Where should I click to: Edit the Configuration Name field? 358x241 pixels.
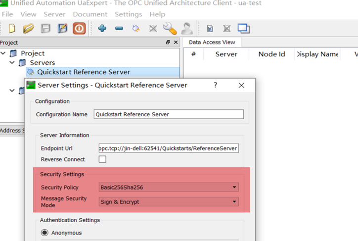(x=169, y=114)
